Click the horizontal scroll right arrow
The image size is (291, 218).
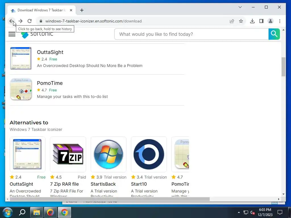(279, 199)
